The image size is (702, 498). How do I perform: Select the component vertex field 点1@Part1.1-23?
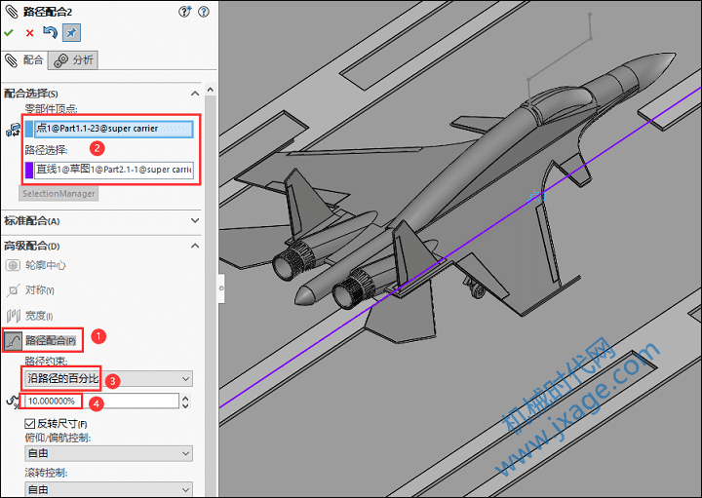[x=114, y=129]
